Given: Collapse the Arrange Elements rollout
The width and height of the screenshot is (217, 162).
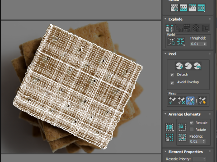Looking at the screenshot, I should [165, 114].
